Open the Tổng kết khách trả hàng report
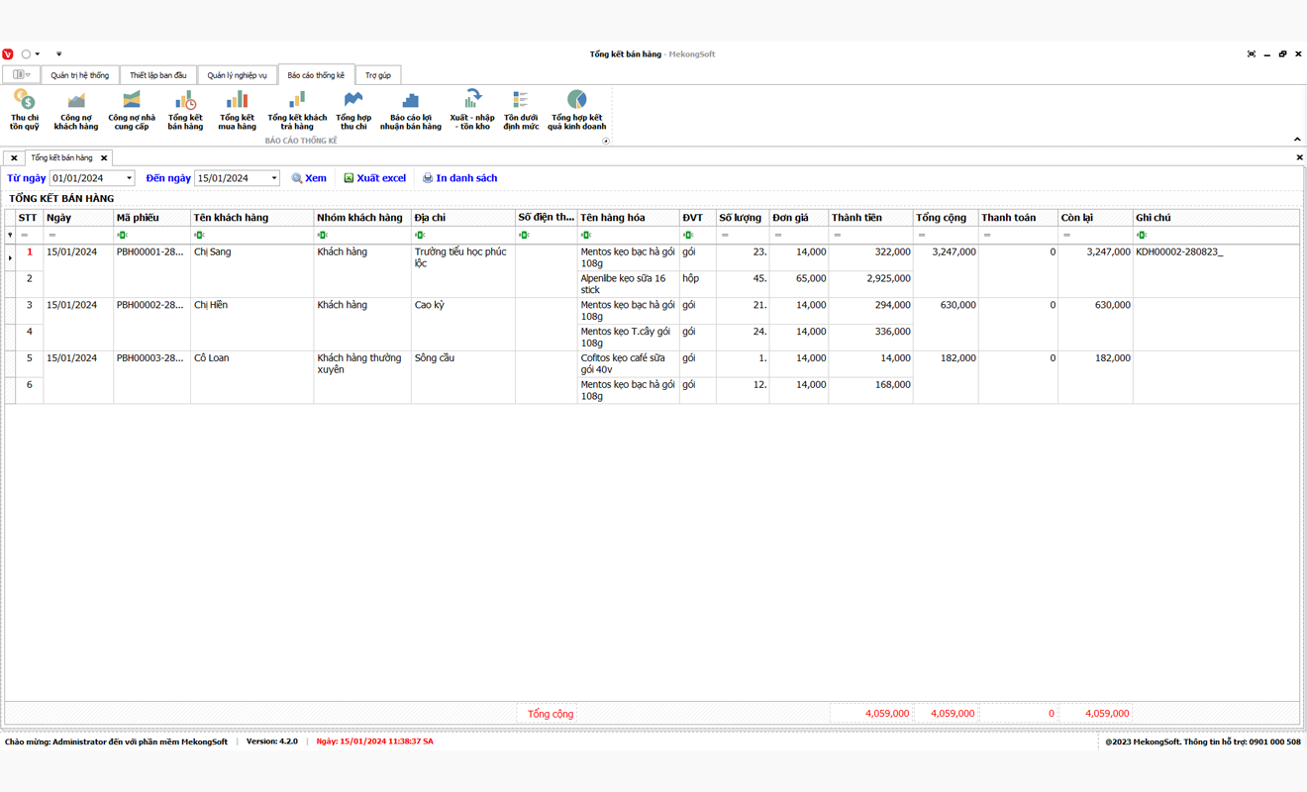Screen dimensions: 1307x792 point(297,110)
